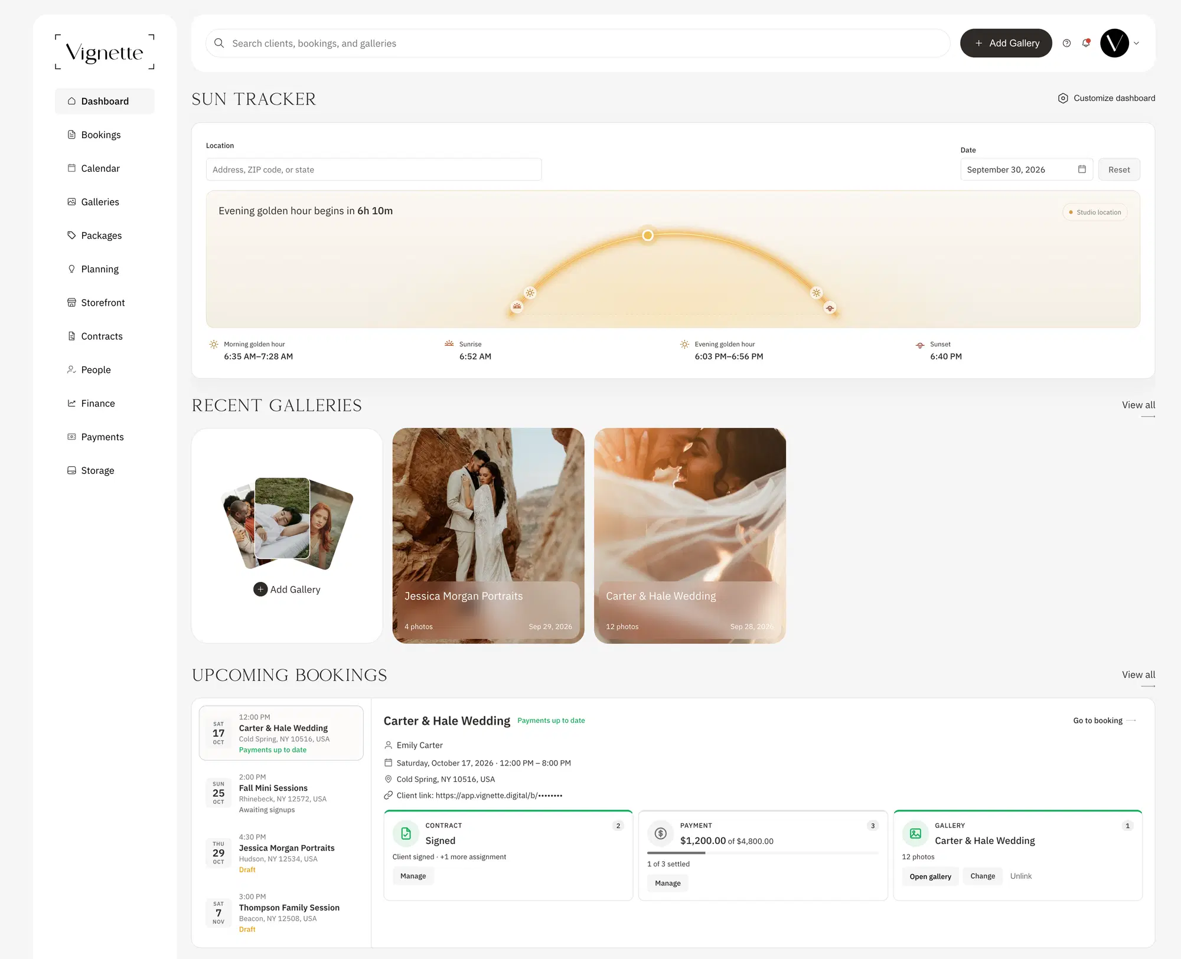Click the search magnifier icon

pos(219,43)
